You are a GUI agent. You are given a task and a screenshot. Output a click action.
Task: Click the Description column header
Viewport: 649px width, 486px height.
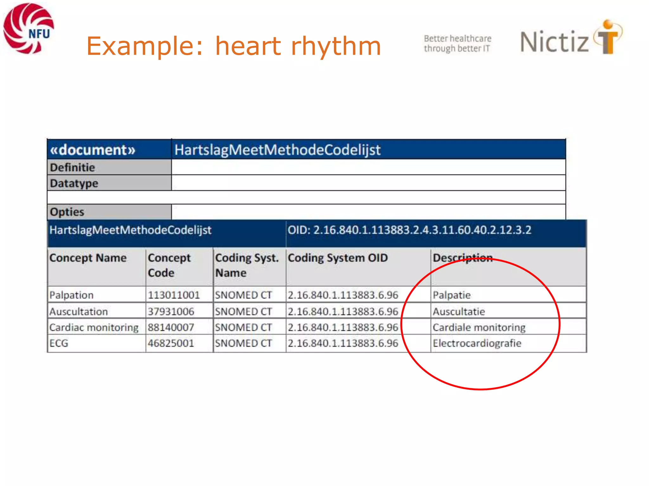point(509,267)
